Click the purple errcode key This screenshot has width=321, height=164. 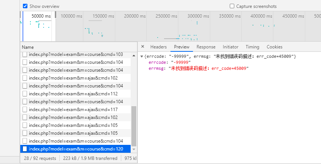[157, 62]
